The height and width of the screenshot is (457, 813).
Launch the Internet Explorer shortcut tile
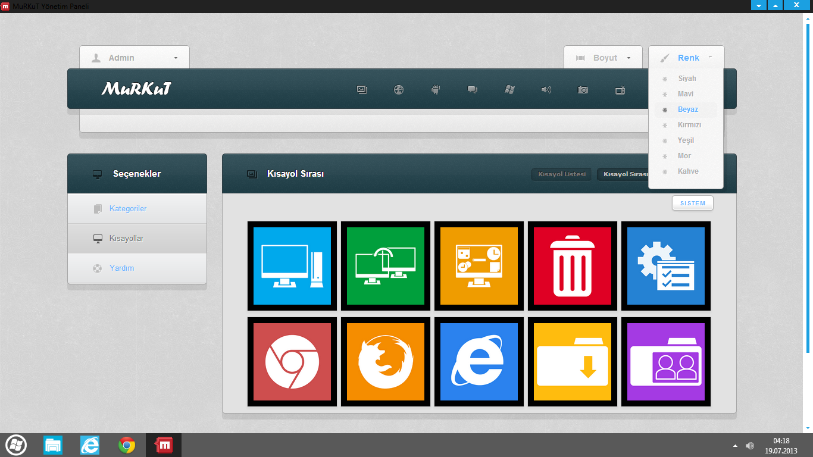click(x=479, y=362)
